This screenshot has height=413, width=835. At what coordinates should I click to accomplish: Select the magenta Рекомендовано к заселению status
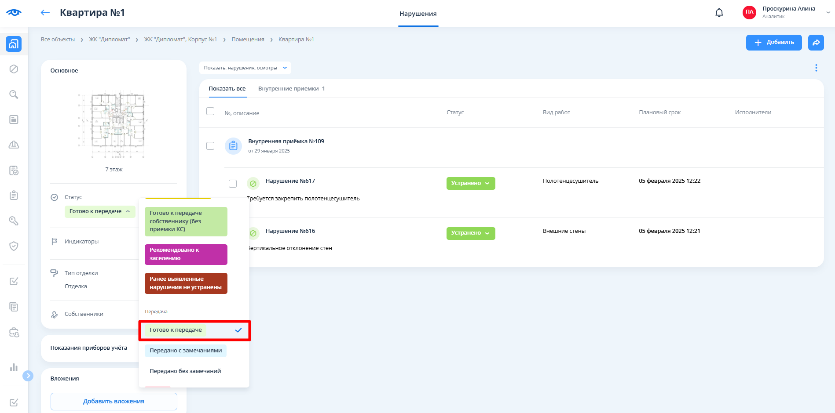tap(186, 254)
